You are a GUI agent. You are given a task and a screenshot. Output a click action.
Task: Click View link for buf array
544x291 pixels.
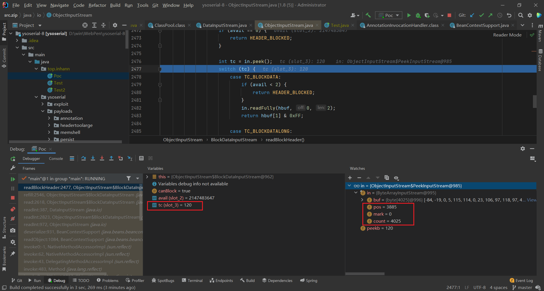(532, 200)
